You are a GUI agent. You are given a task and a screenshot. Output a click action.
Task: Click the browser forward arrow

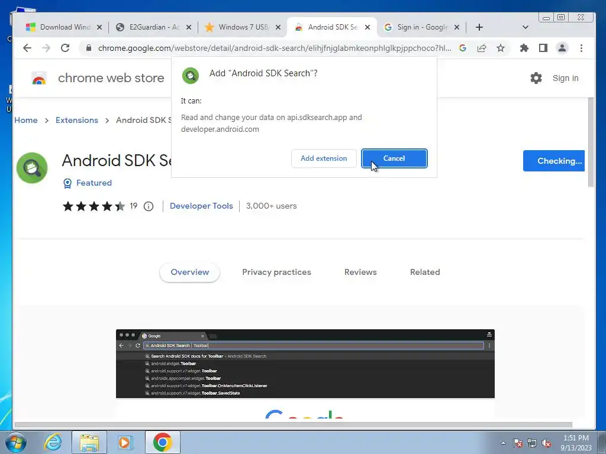tap(46, 48)
